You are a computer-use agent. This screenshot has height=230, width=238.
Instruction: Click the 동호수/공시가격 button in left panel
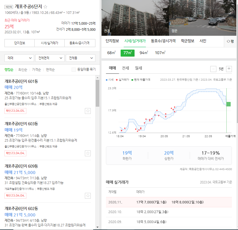(80, 43)
